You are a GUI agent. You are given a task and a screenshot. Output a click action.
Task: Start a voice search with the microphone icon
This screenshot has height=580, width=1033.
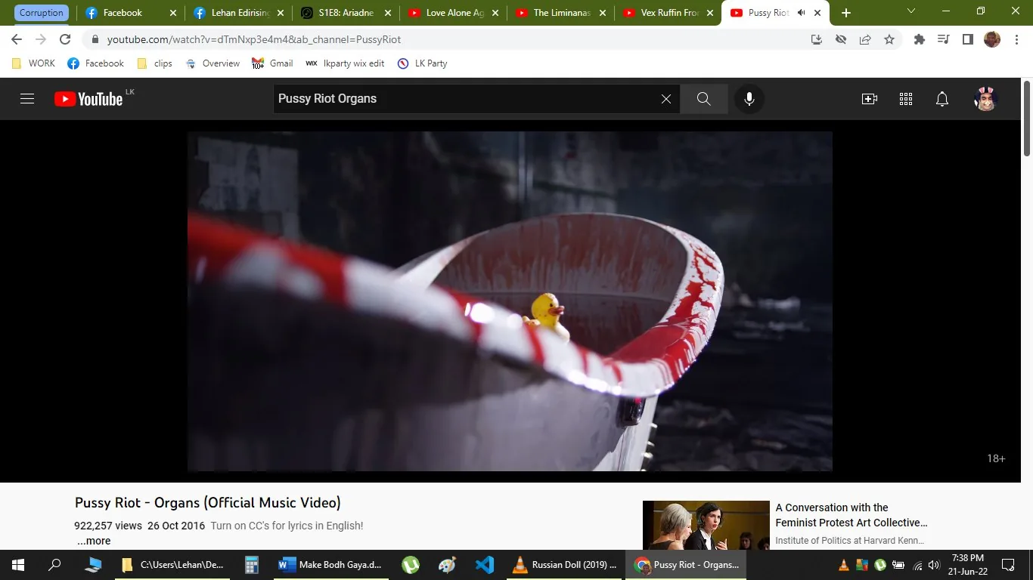(x=749, y=98)
